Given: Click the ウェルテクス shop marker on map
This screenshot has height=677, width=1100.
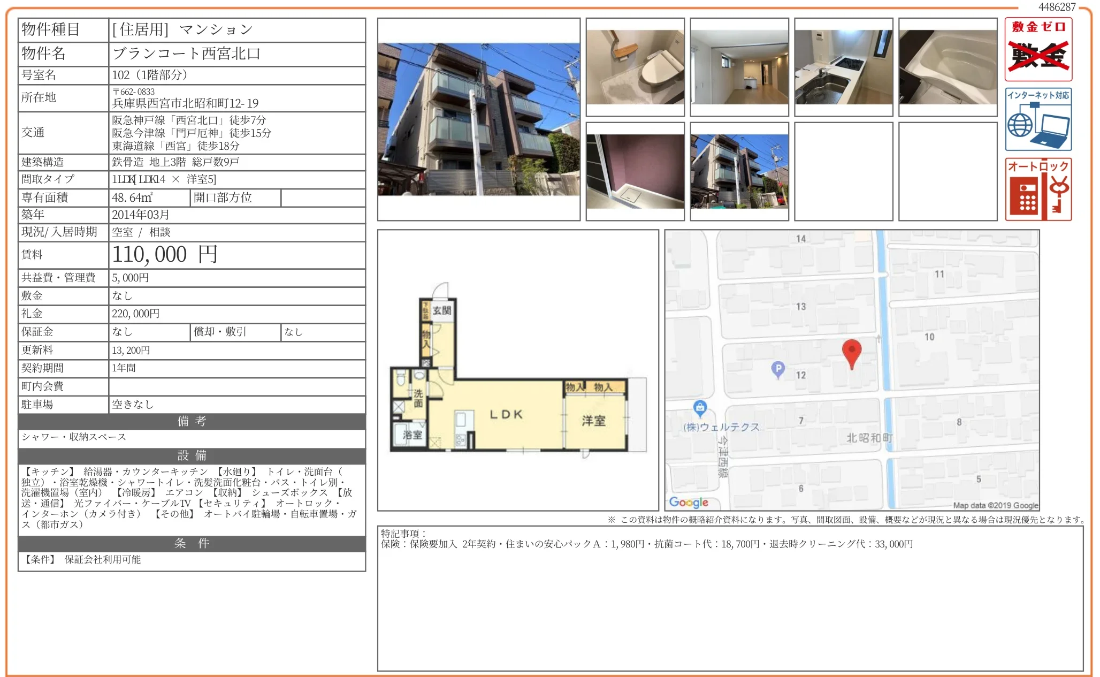Looking at the screenshot, I should coord(700,408).
